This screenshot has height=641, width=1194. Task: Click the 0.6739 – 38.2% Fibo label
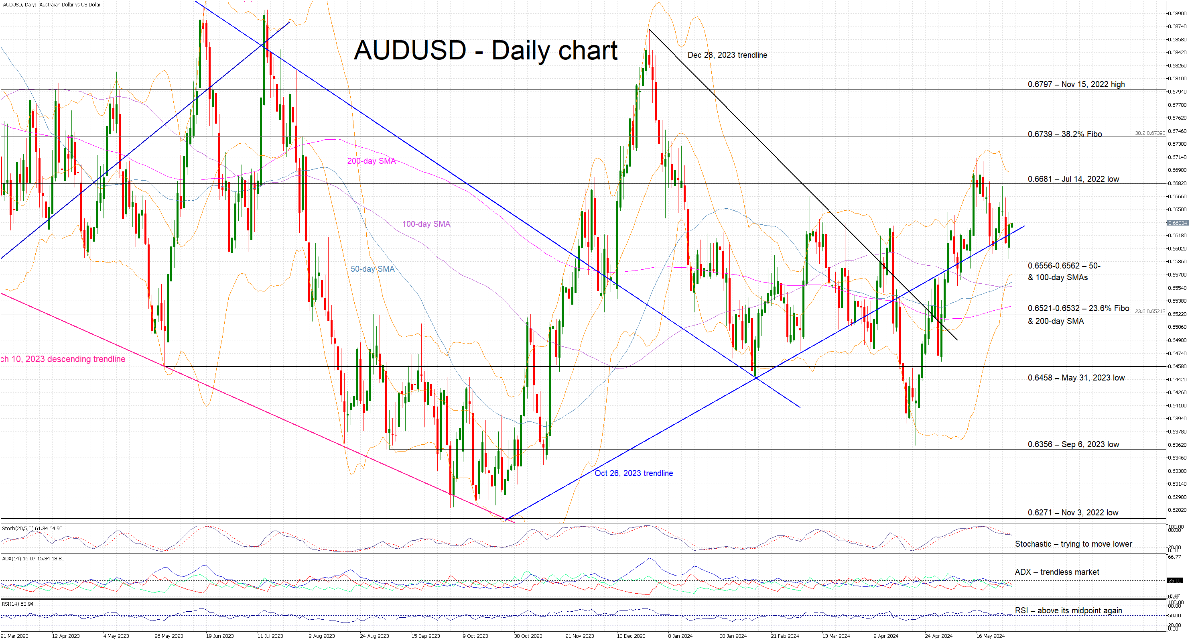[1064, 134]
